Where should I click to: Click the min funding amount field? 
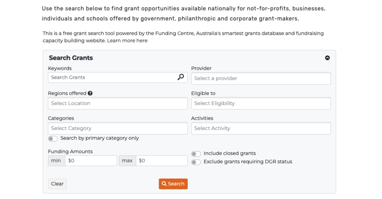pyautogui.click(x=91, y=161)
